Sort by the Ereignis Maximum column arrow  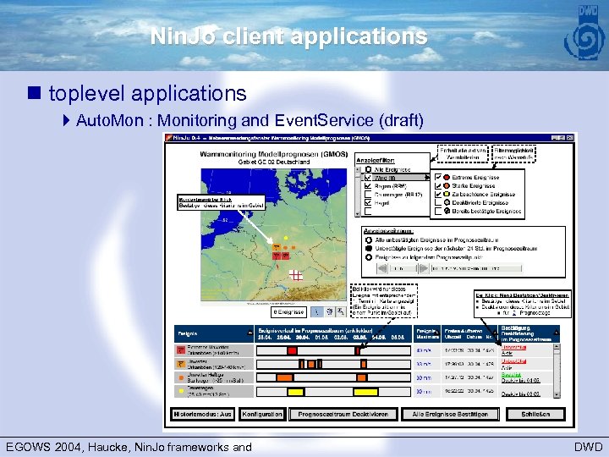[x=437, y=333]
